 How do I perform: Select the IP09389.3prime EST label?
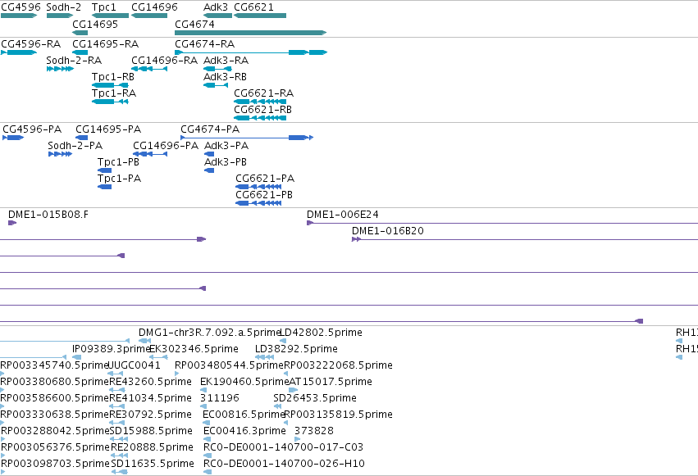[x=111, y=349]
